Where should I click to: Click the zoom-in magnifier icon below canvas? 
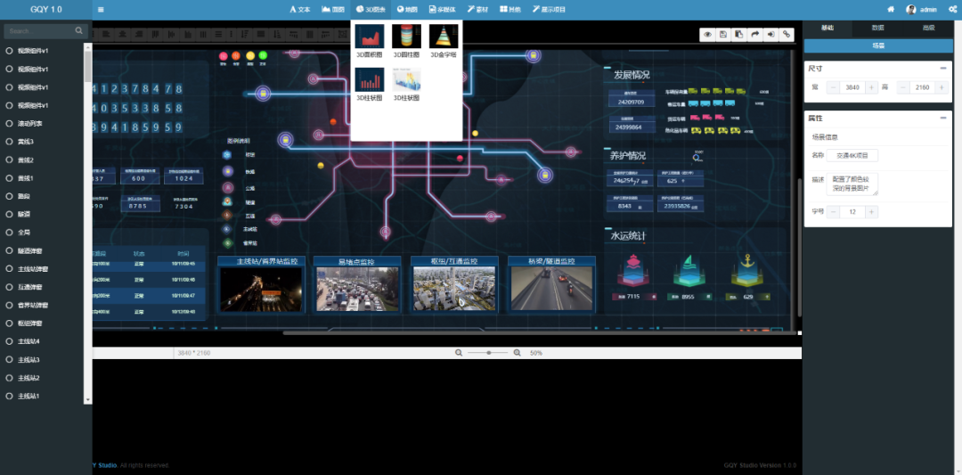tap(518, 353)
